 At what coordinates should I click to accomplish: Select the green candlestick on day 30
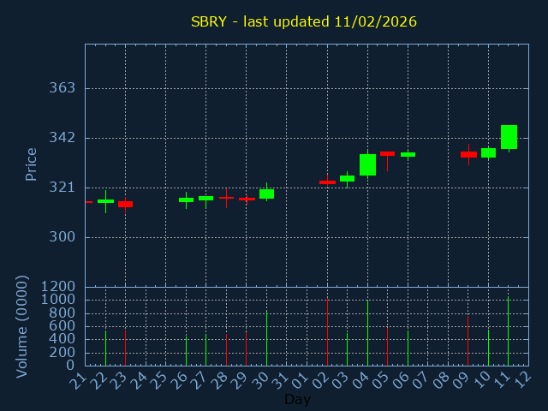tap(266, 194)
